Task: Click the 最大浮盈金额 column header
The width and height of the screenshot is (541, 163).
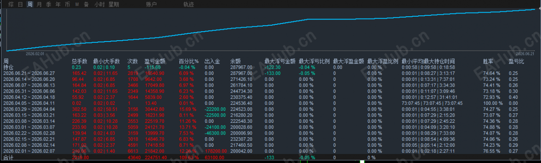Action: [348, 61]
